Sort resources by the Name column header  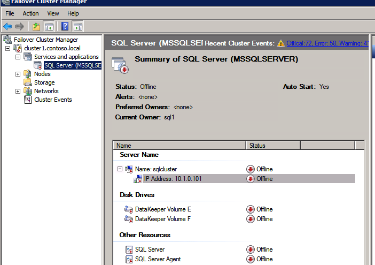point(179,146)
